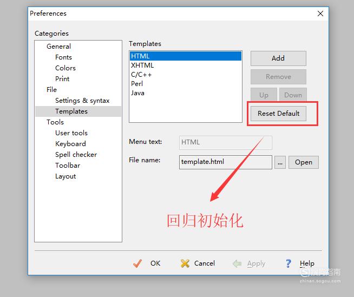Open the template file button
Viewport: 354px width, 297px height.
point(304,162)
